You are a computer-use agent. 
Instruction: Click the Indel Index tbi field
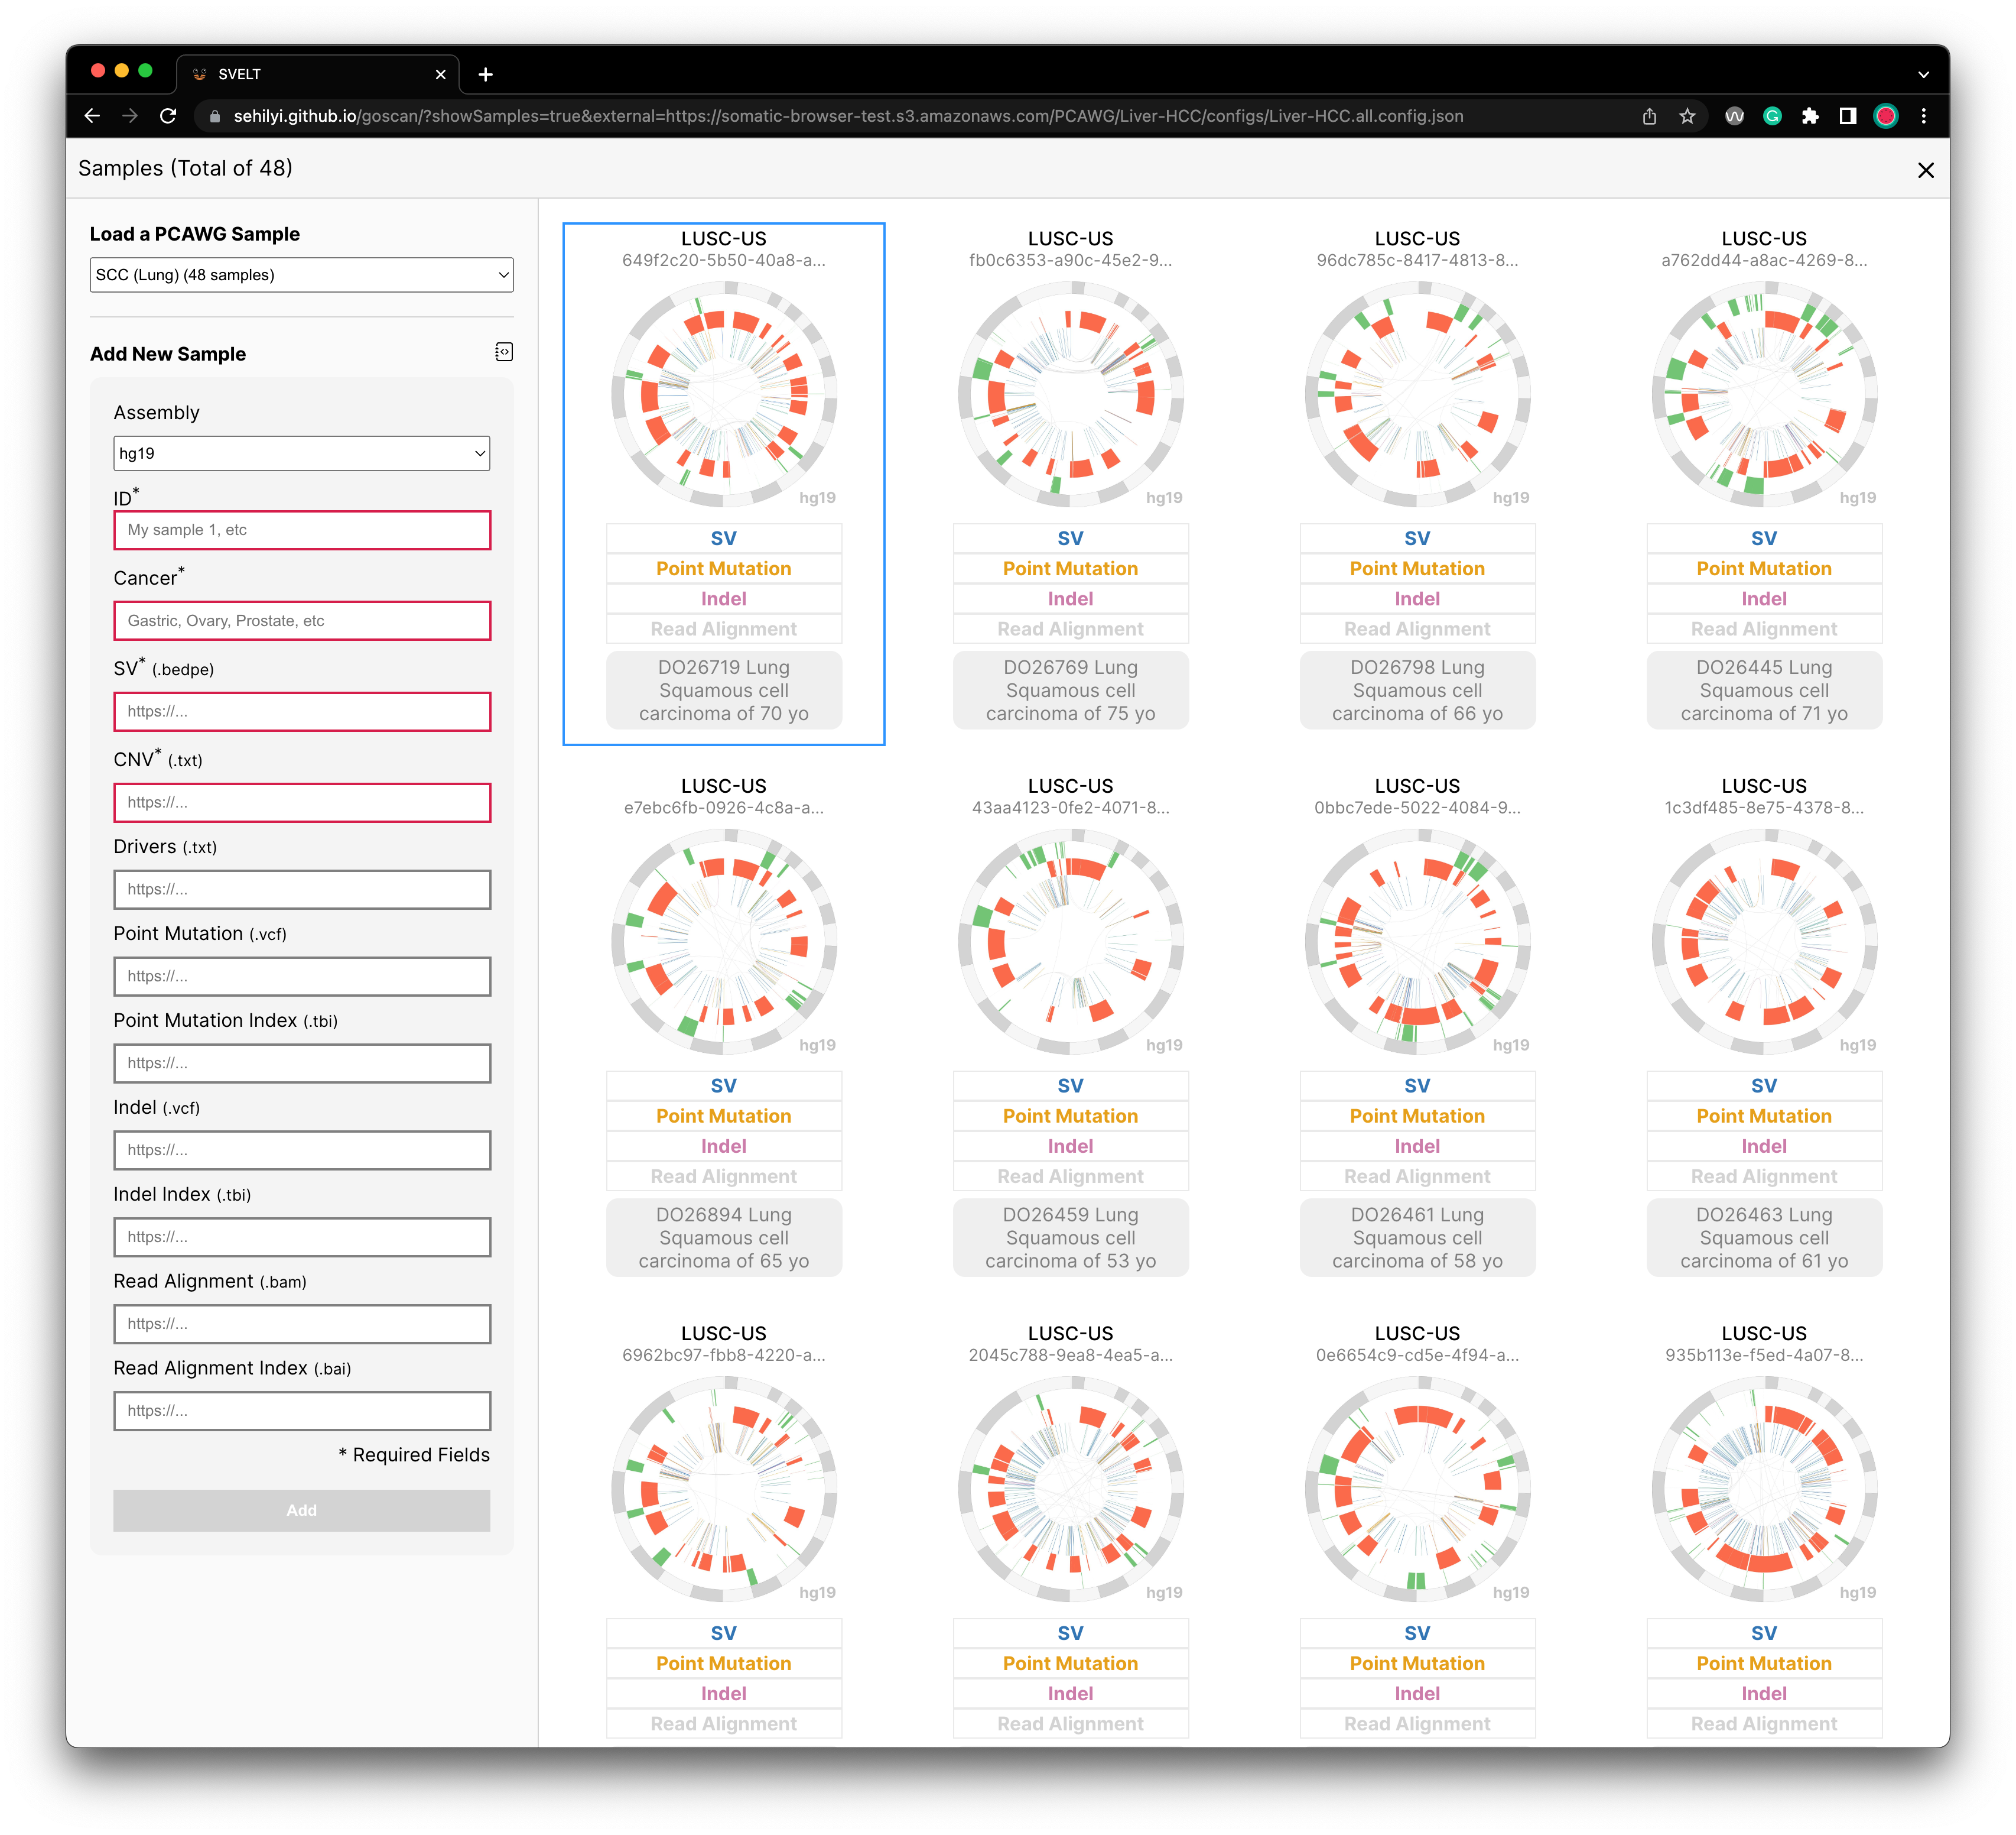[302, 1238]
